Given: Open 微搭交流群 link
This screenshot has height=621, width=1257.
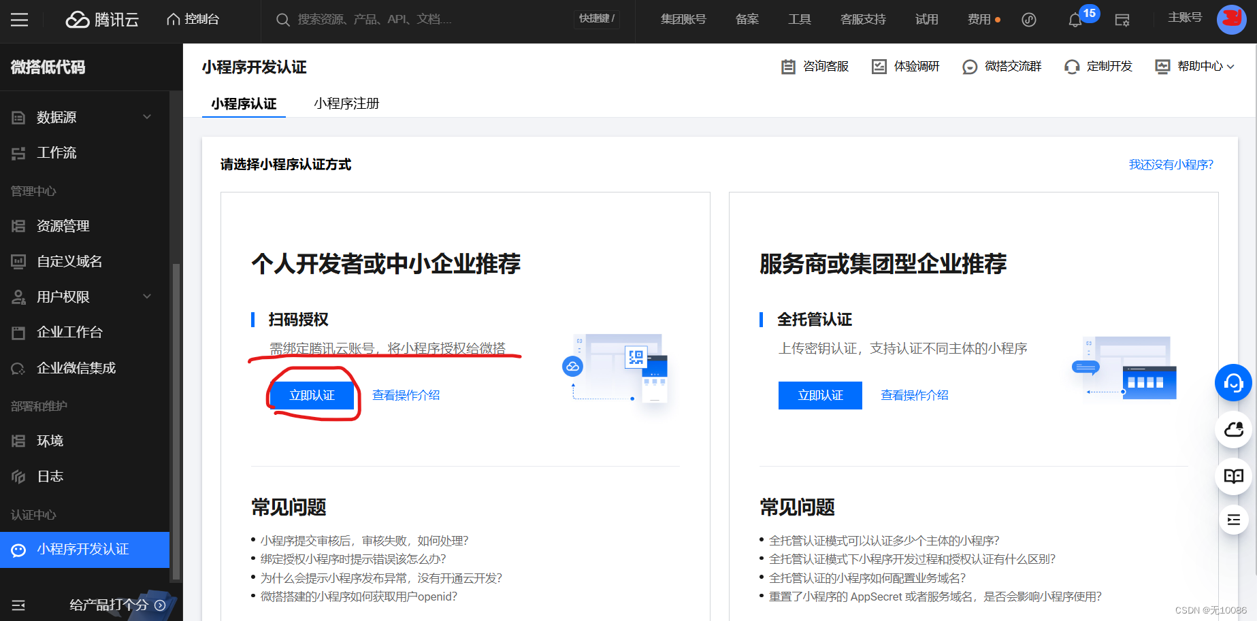Looking at the screenshot, I should coord(1002,66).
